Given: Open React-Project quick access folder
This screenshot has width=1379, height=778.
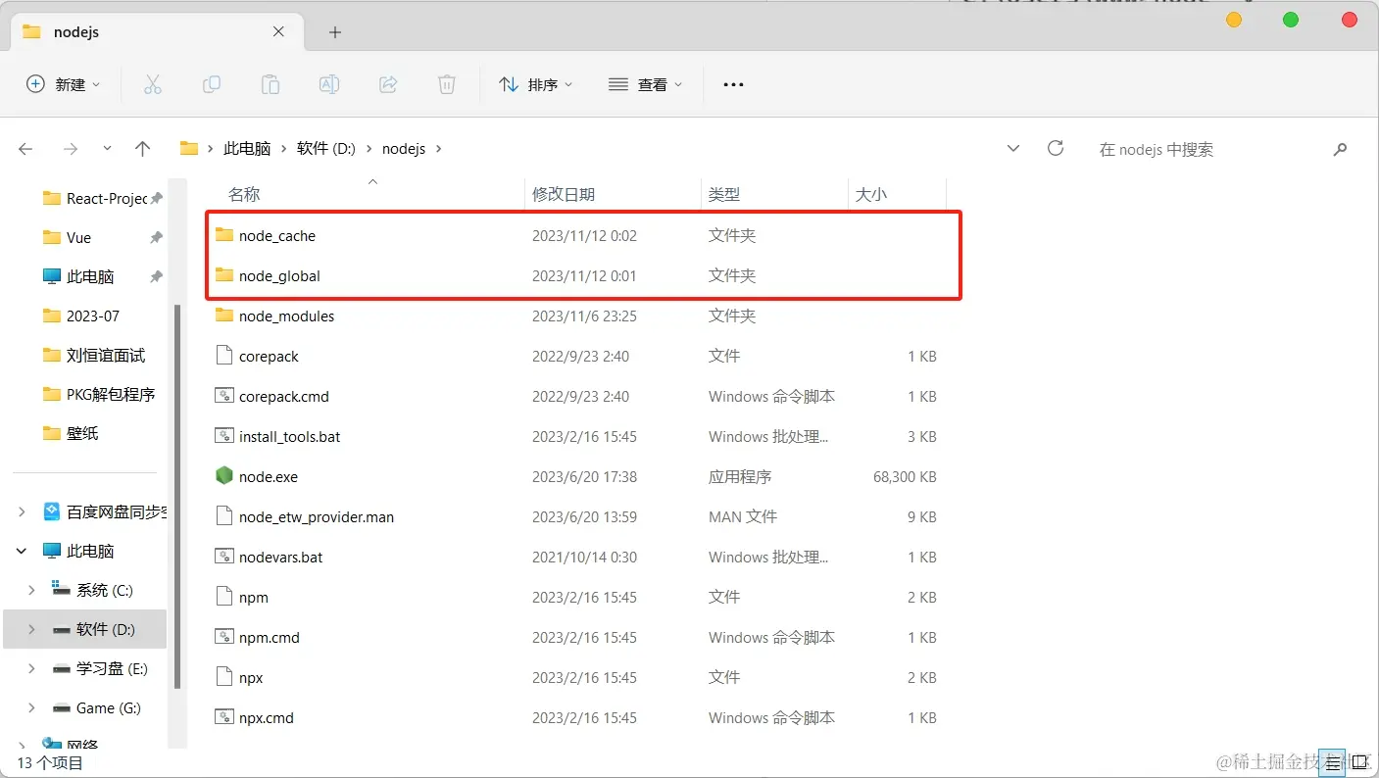Looking at the screenshot, I should click(95, 198).
